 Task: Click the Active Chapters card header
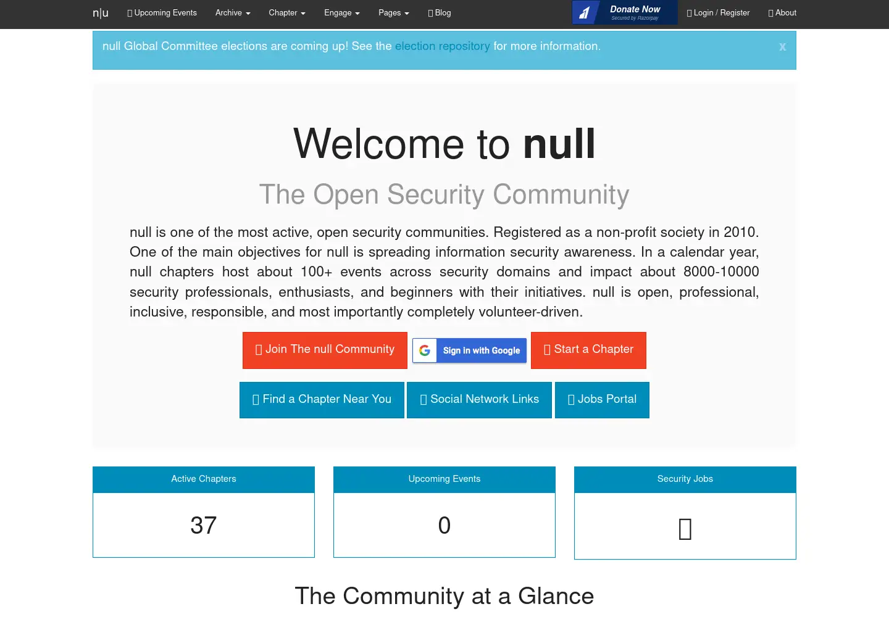click(204, 479)
